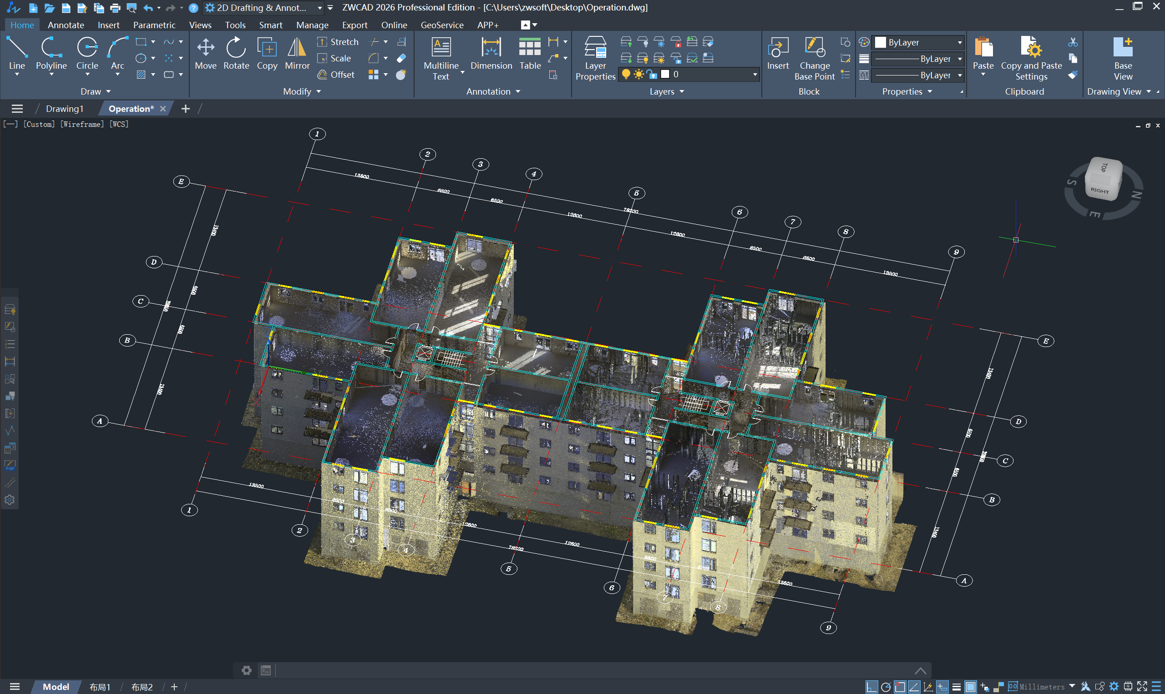Pick the Arc tool
This screenshot has height=694, width=1165.
[117, 54]
